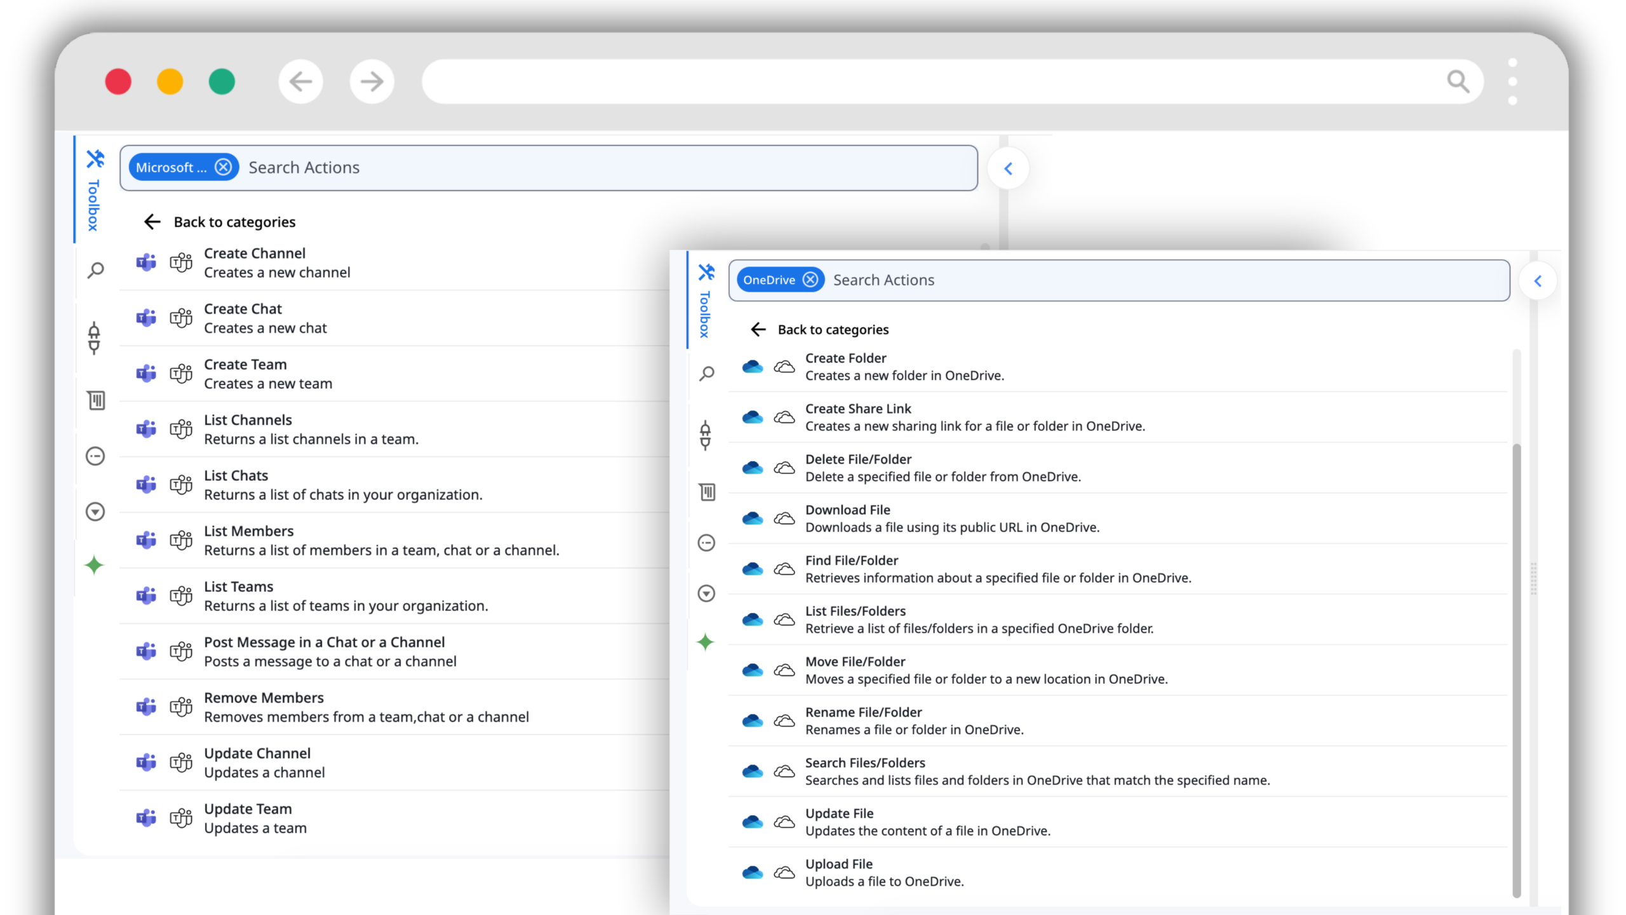This screenshot has height=915, width=1626.
Task: Click the browser back arrow button
Action: click(x=300, y=81)
